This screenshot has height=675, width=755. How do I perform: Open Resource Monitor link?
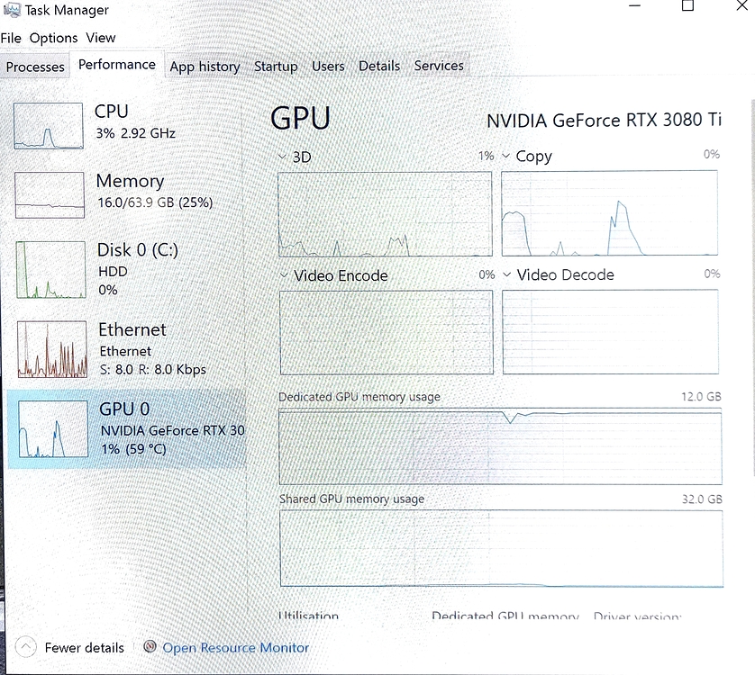click(235, 647)
